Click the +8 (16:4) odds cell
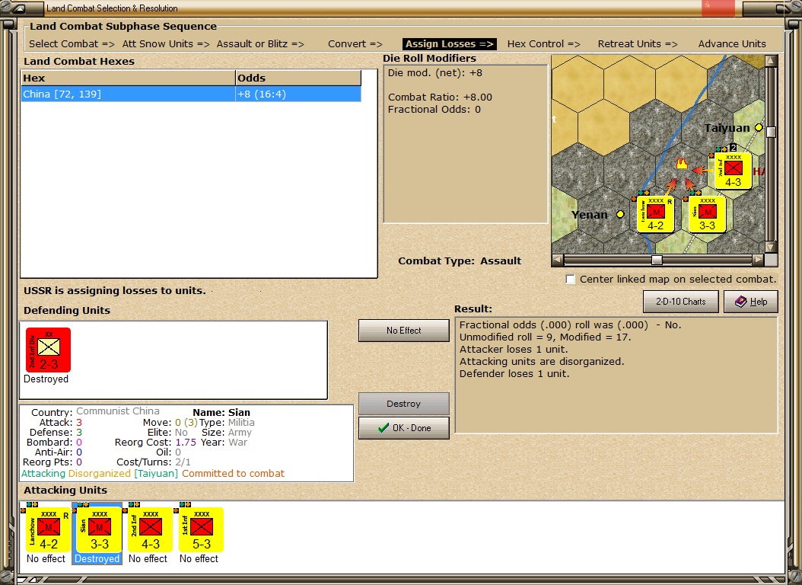Image resolution: width=802 pixels, height=585 pixels. pos(298,94)
